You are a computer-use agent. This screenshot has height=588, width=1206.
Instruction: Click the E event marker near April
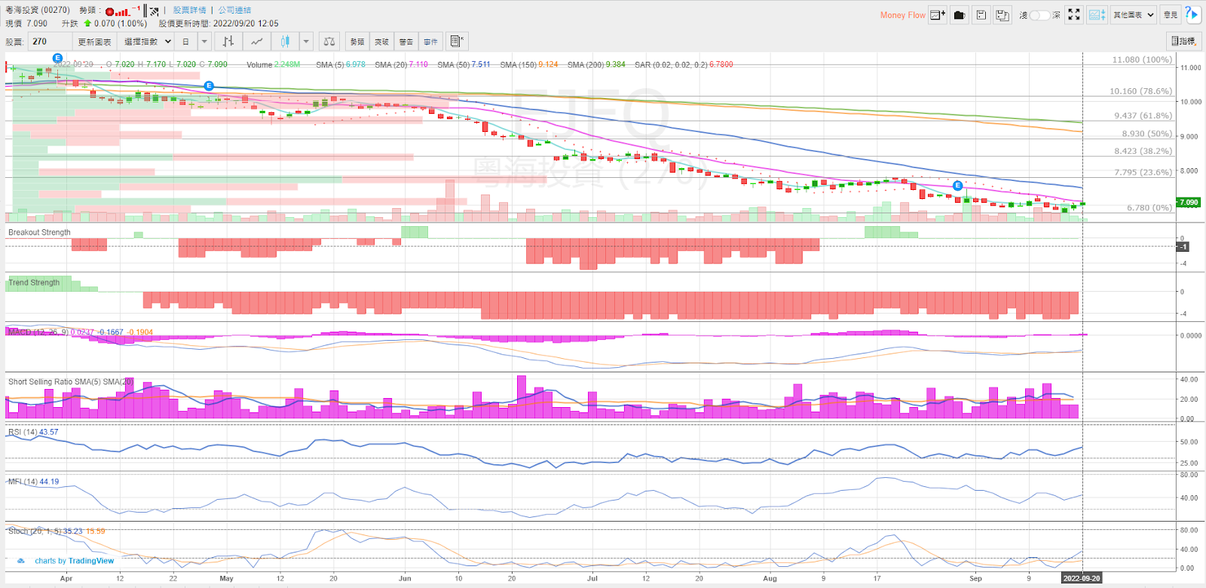(57, 58)
